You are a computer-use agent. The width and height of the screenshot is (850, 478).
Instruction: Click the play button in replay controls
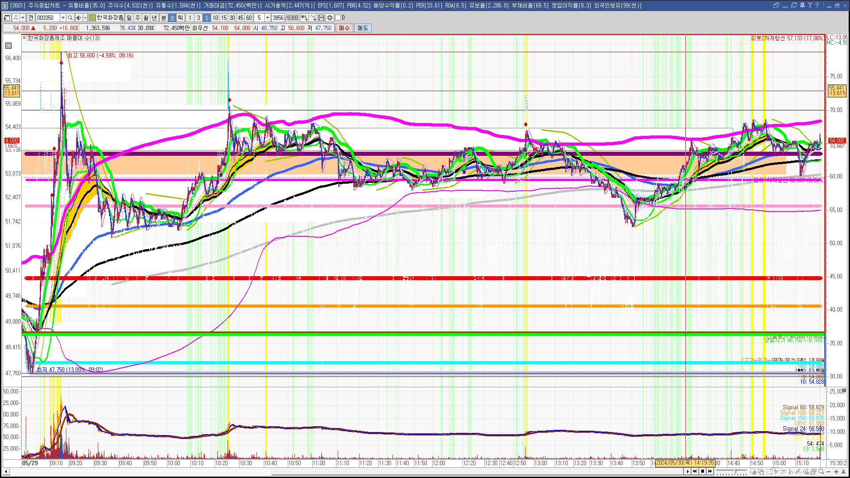click(688, 471)
